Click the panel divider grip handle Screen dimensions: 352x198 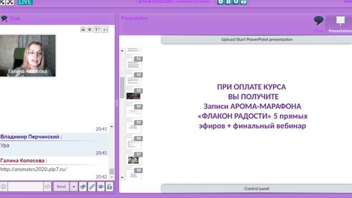[117, 103]
